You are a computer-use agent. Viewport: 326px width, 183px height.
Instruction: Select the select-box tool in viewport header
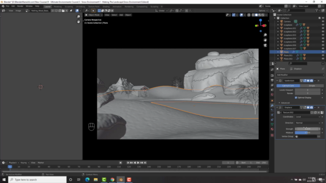(93, 11)
